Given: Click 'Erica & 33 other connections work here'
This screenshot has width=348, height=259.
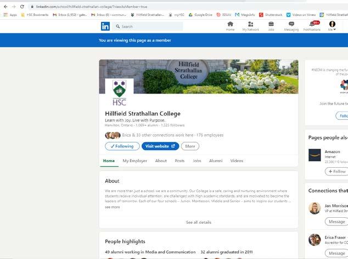Looking at the screenshot, I should point(158,135).
